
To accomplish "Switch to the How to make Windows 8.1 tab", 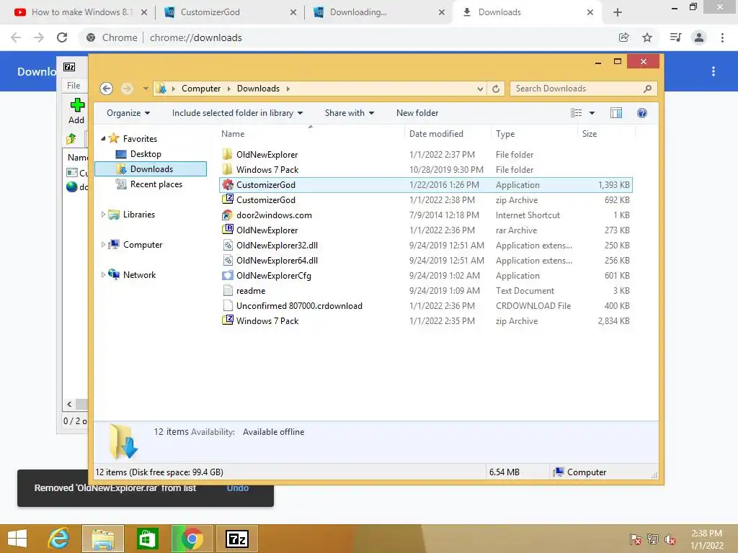I will (81, 12).
